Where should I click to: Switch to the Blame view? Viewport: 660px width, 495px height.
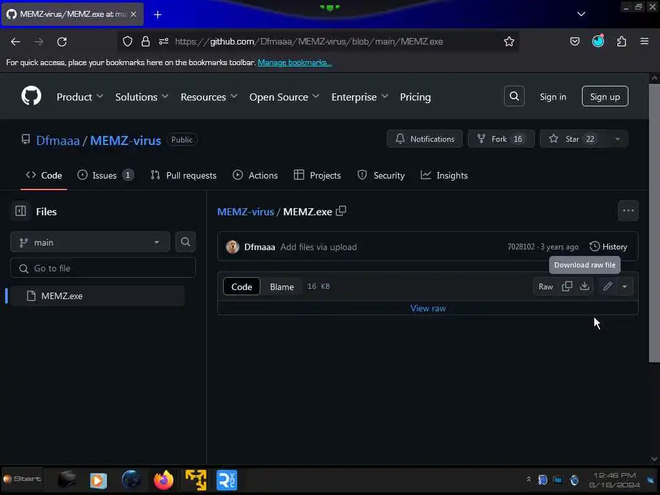pos(282,287)
